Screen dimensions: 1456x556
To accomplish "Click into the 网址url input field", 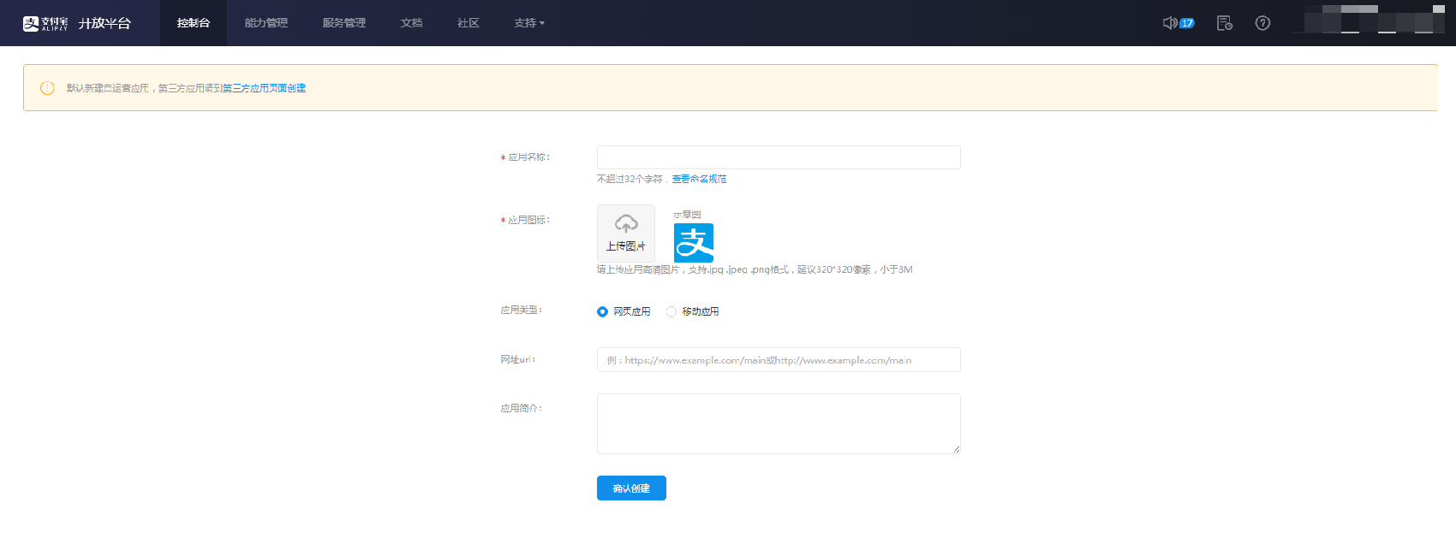I will coord(778,360).
